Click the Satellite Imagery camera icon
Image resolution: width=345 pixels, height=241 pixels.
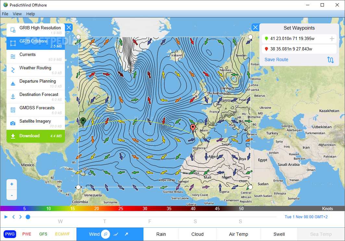coord(13,123)
